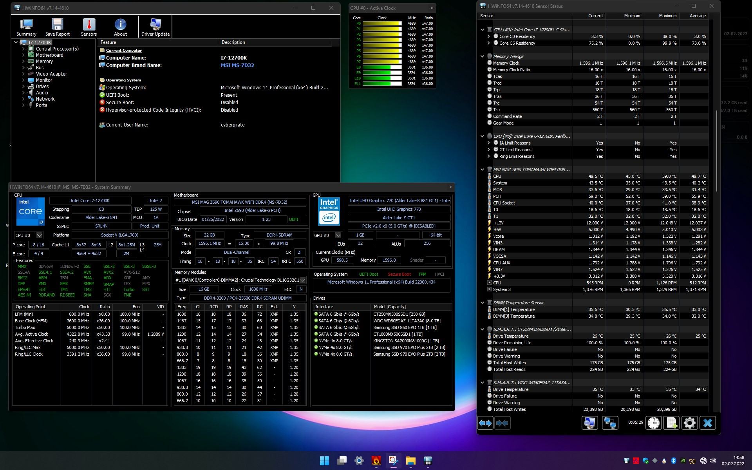The width and height of the screenshot is (752, 470).
Task: Click the taskbar clock showing 14:58
Action: pos(733,461)
